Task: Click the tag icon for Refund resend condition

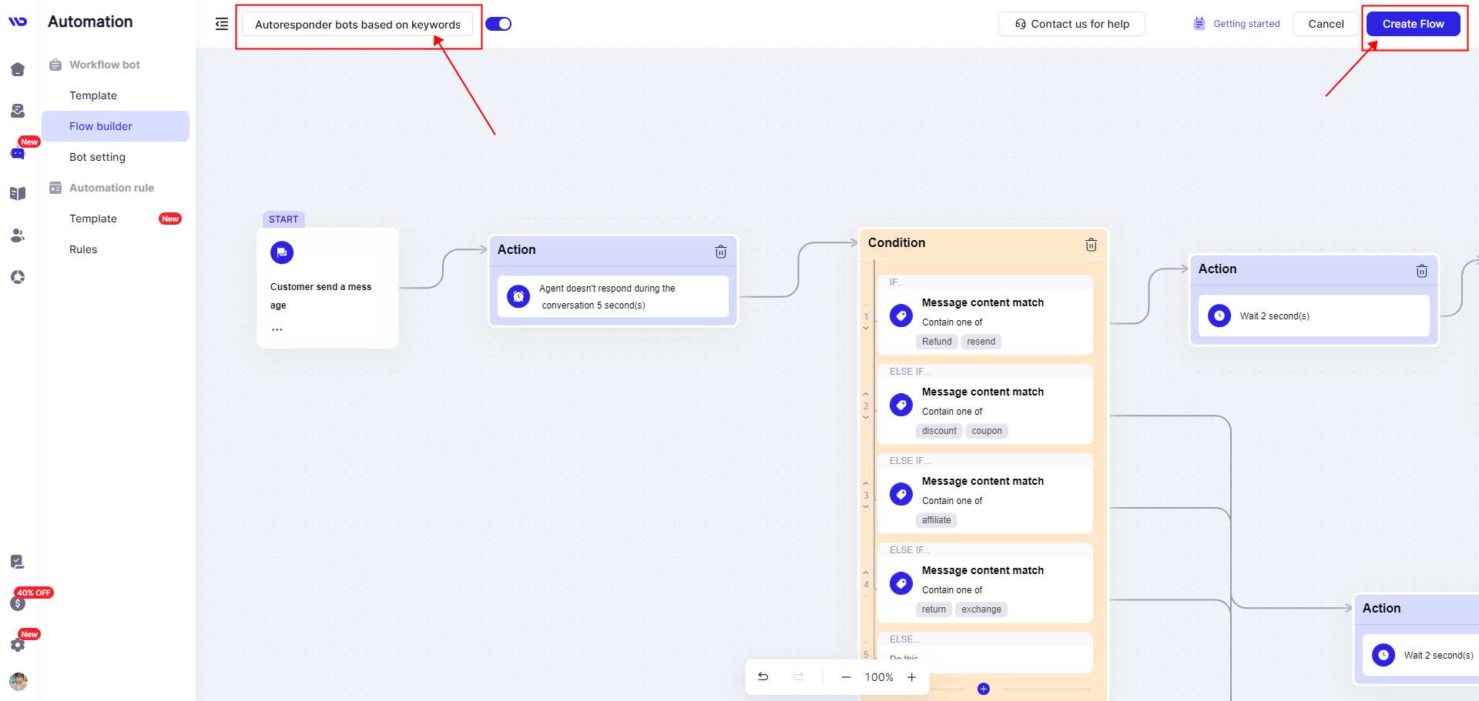Action: tap(901, 315)
